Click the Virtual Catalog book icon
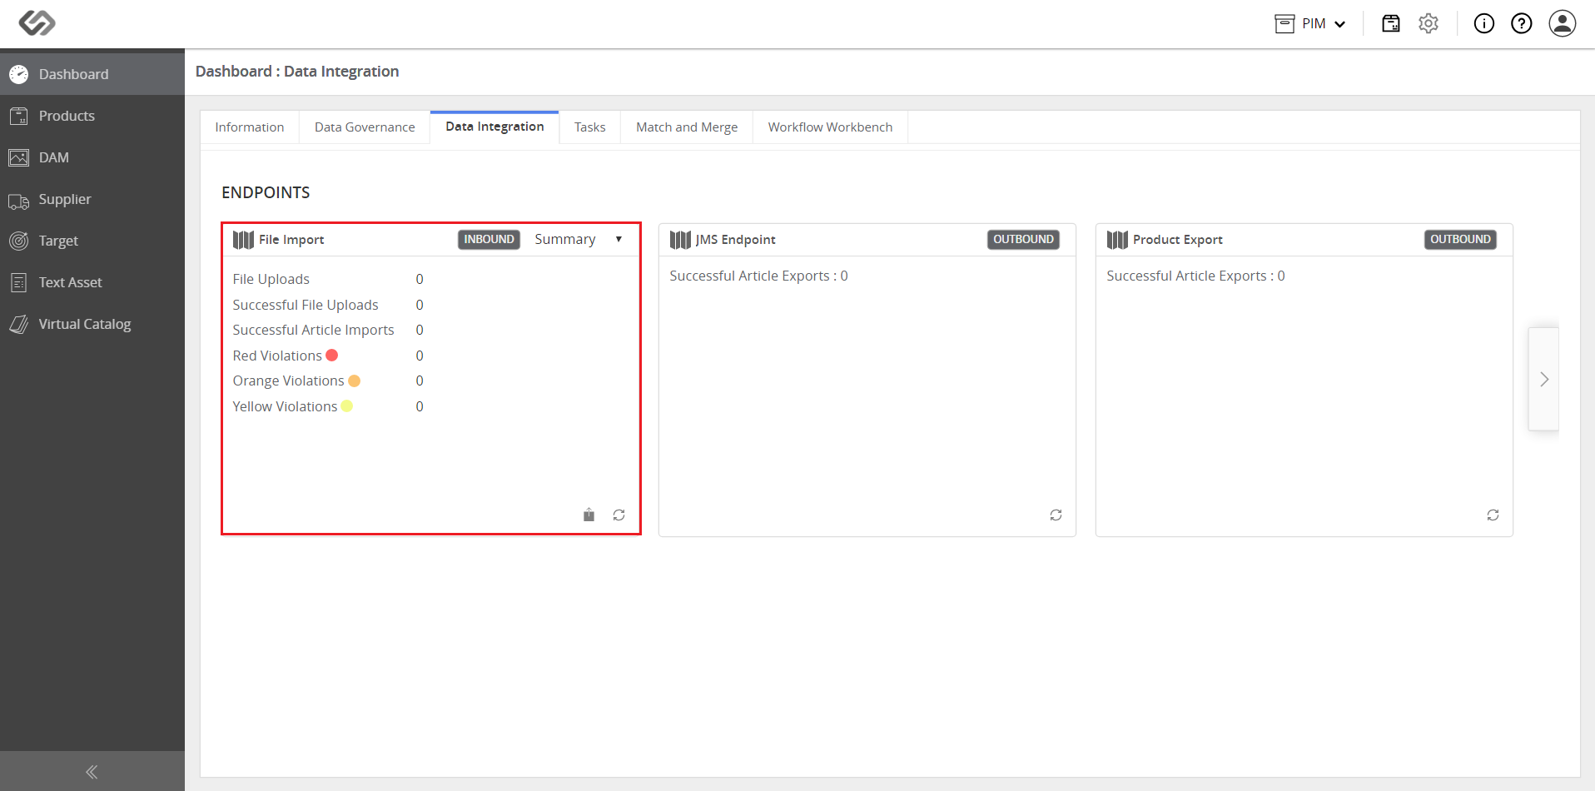Screen dimensions: 1595x791 (19, 324)
